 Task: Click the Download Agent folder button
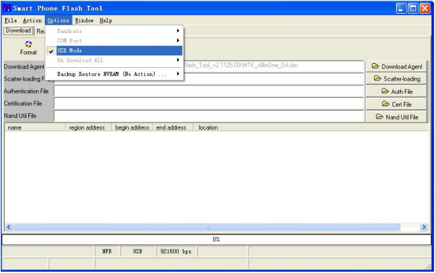click(397, 67)
